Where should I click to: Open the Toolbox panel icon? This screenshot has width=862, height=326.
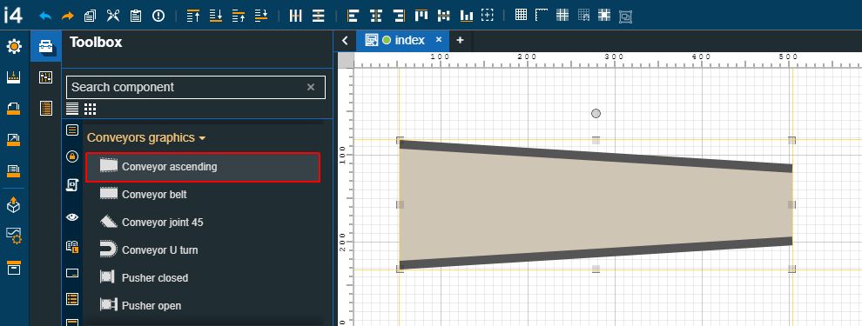45,47
